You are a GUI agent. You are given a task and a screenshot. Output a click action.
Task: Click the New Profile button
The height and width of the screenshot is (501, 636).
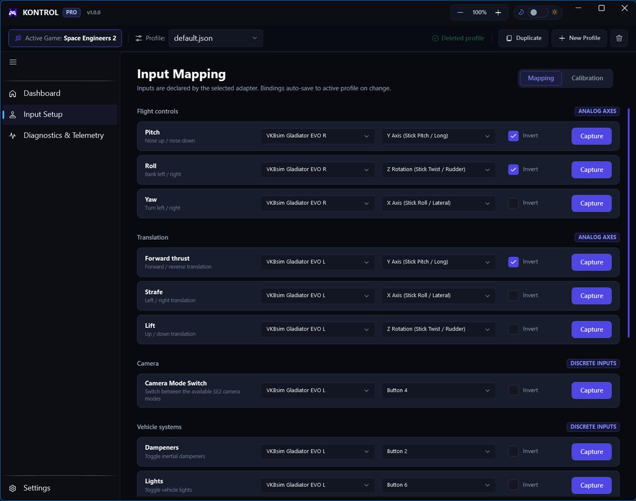[x=579, y=38]
